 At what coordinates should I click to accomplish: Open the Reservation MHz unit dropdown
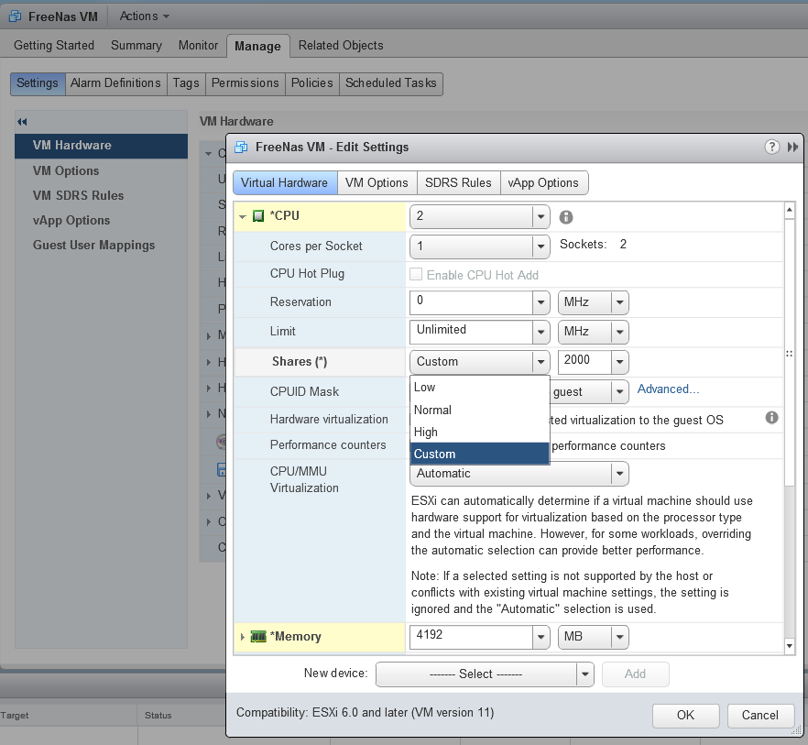tap(619, 302)
